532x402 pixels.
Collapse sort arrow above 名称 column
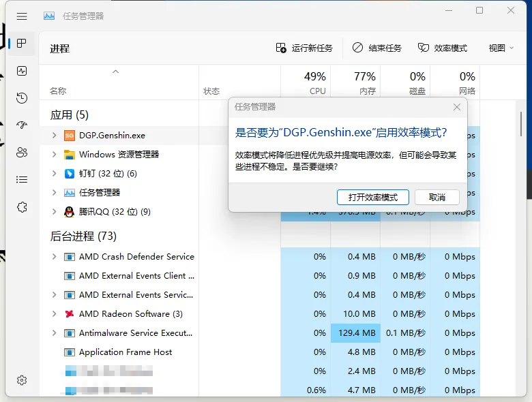(x=116, y=72)
